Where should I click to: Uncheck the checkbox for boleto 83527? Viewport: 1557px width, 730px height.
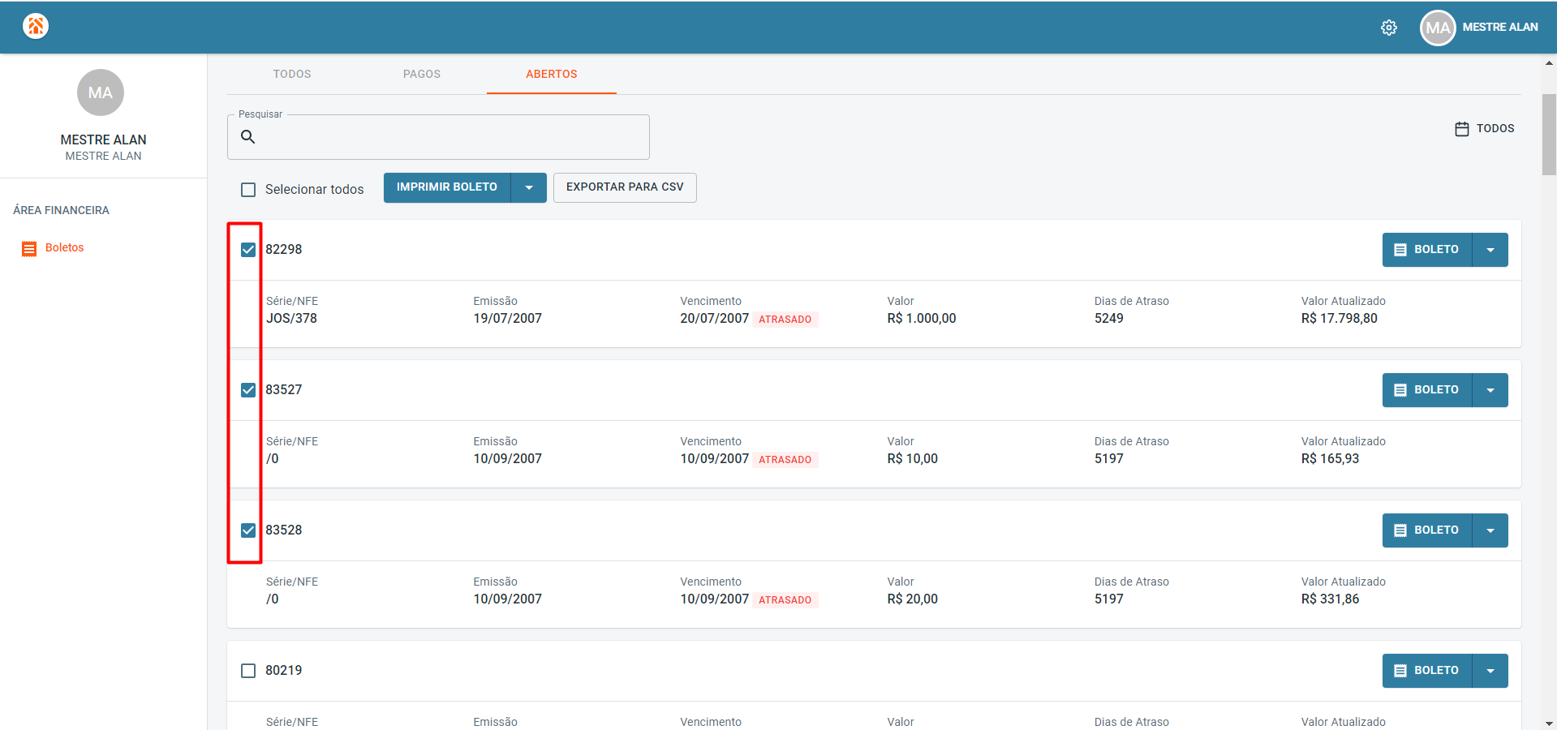[248, 390]
